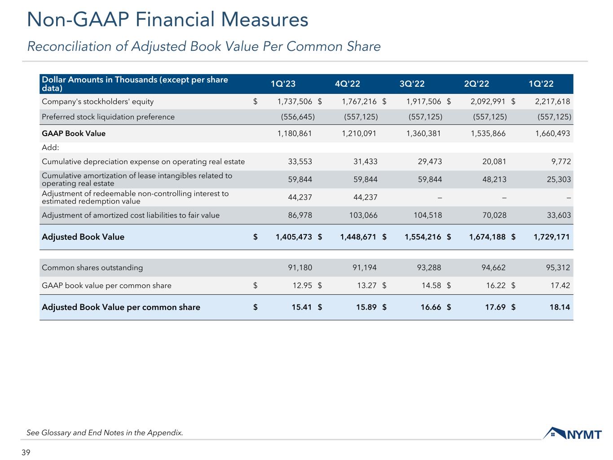Select the 4Q'22 column header
The height and width of the screenshot is (460, 613).
[x=348, y=84]
